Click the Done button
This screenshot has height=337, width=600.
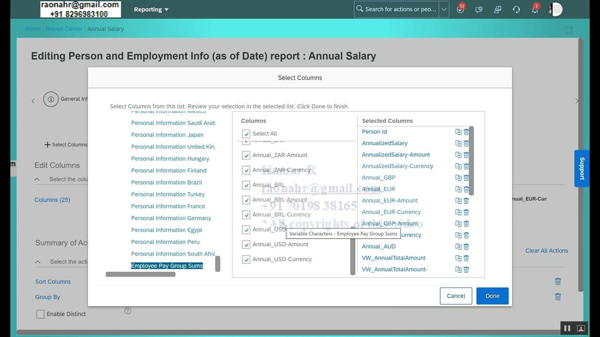[492, 296]
